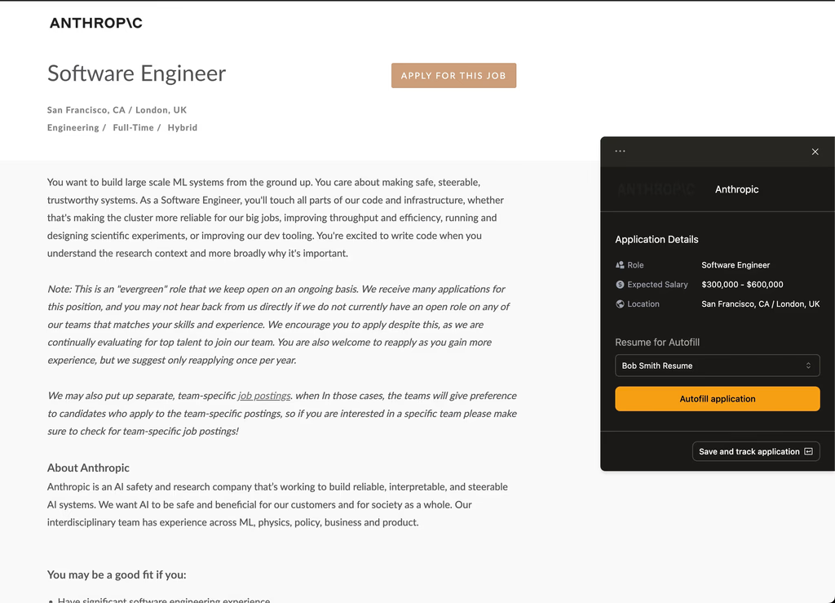Click the faded Anthropic logo in extension panel
This screenshot has width=835, height=603.
coord(656,189)
